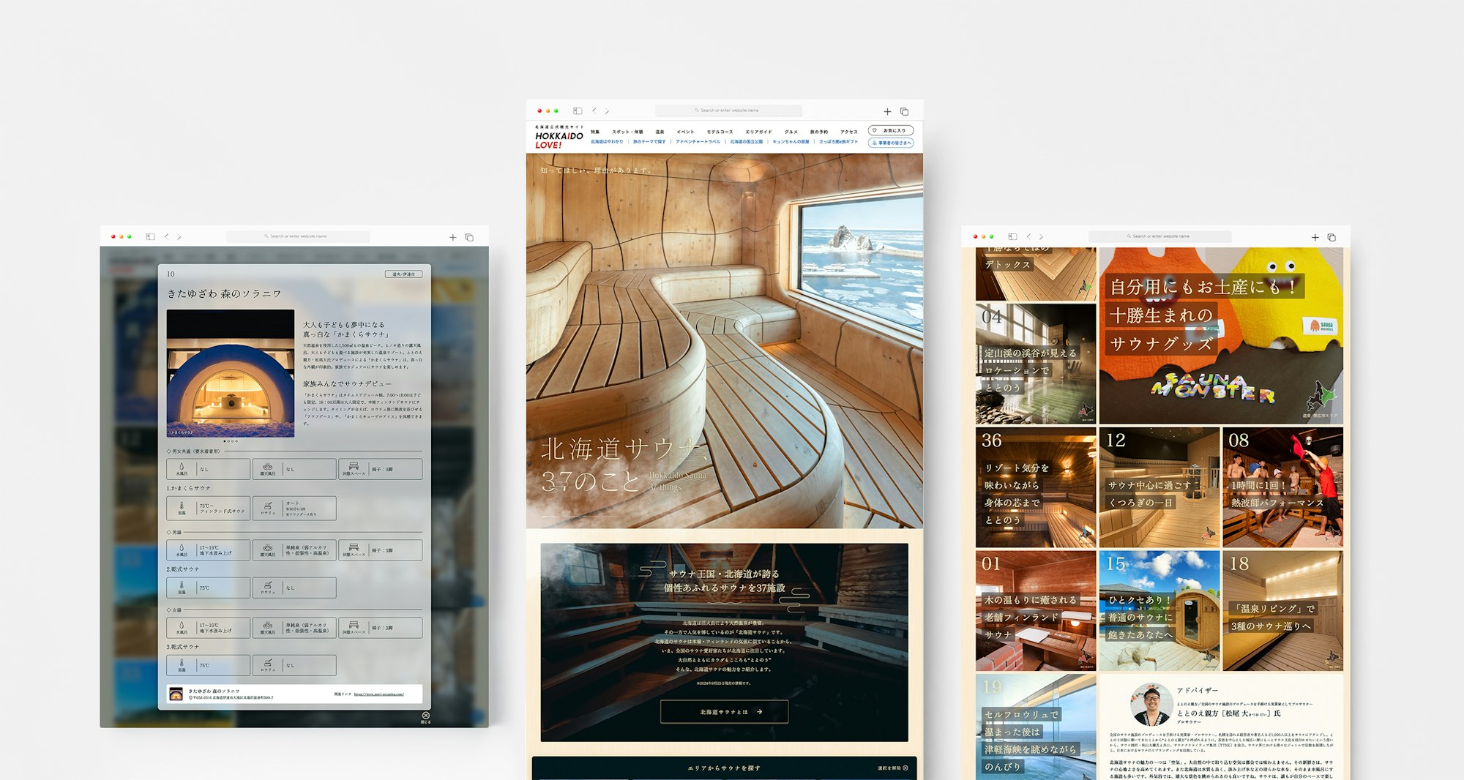Click the お気に入り favorites button
The width and height of the screenshot is (1464, 780).
[890, 130]
